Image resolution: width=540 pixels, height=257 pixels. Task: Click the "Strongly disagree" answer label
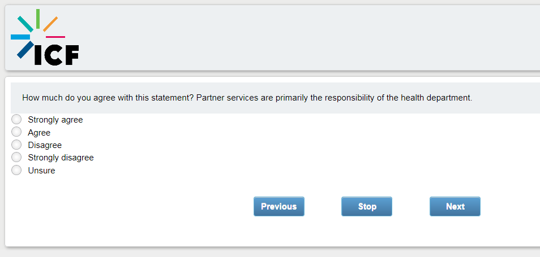tap(61, 158)
